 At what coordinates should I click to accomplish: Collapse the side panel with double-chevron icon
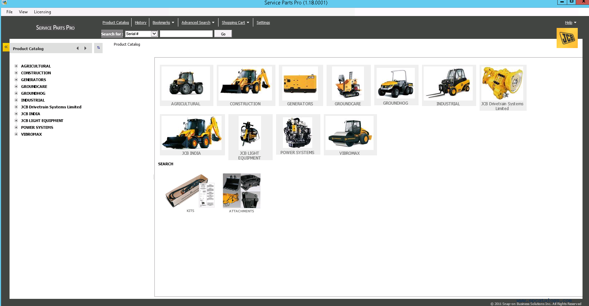tap(6, 47)
